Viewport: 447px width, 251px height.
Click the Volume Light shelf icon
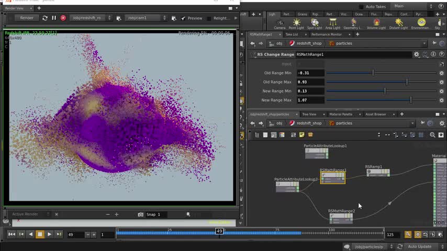pos(376,24)
